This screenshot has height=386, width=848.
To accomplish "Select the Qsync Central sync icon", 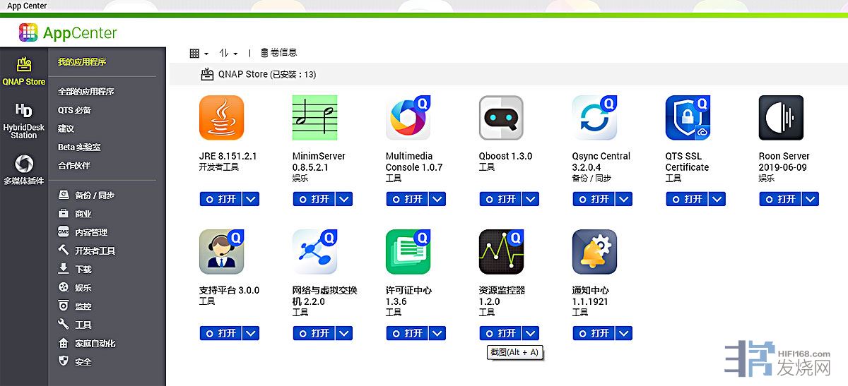I will pos(594,118).
